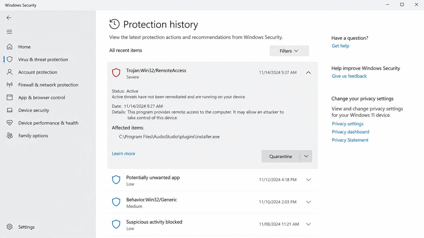The width and height of the screenshot is (424, 238).
Task: Click blue shield icon for Suspicious activity blocked
Action: coord(116,224)
